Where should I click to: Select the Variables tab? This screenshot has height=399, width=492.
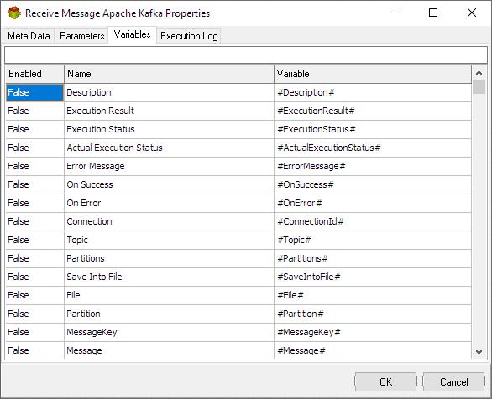(132, 34)
